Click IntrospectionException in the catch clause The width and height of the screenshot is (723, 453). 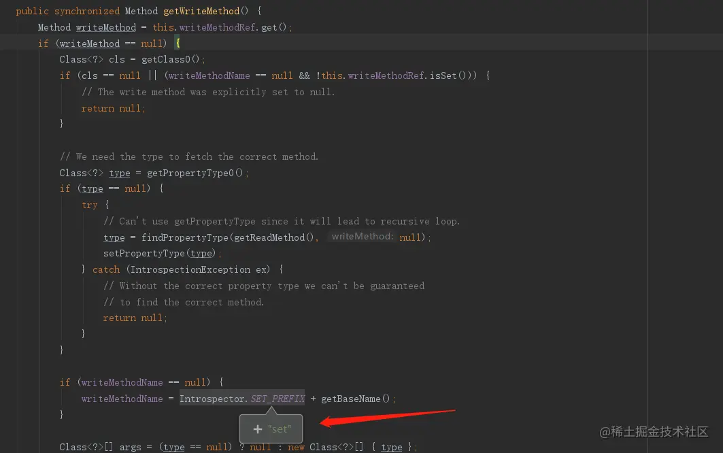[190, 269]
